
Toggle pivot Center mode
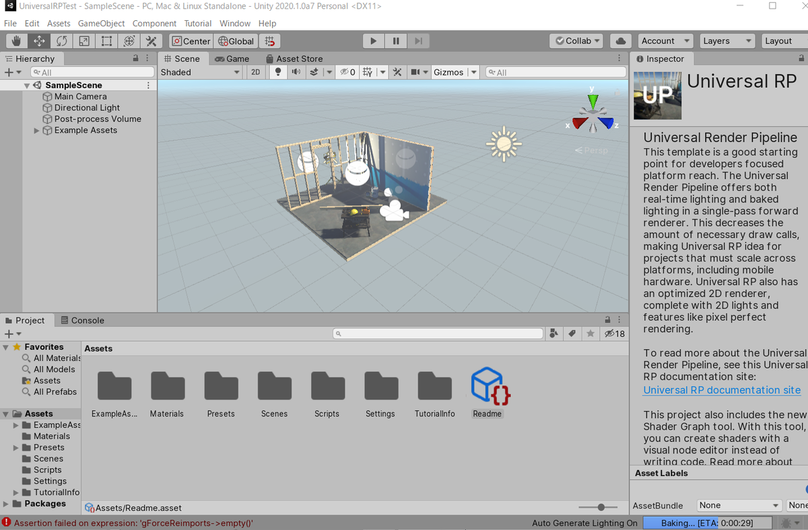point(191,41)
